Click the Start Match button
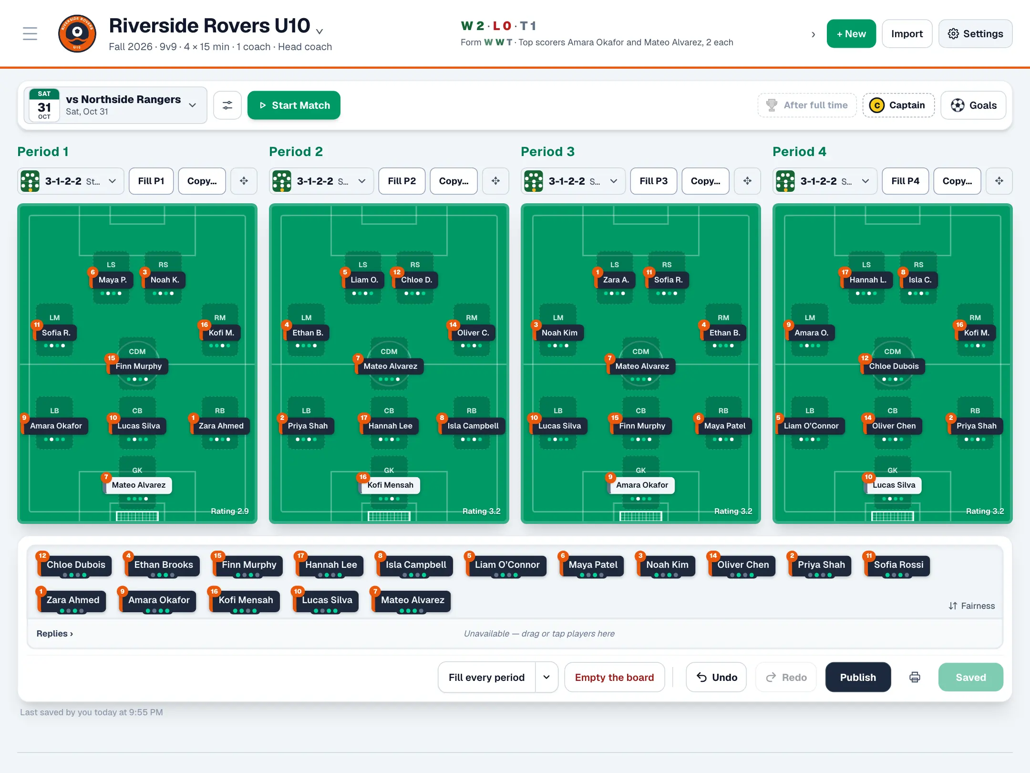1030x773 pixels. click(294, 105)
